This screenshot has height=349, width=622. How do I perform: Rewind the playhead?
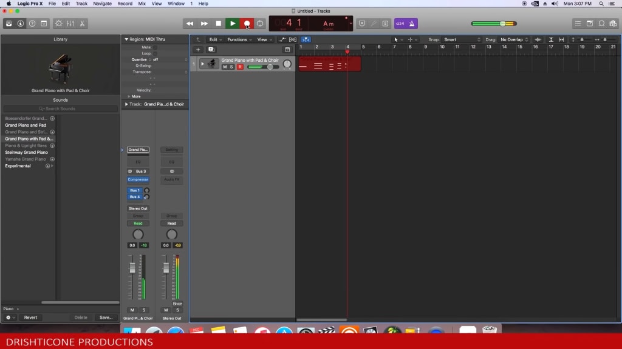click(190, 24)
